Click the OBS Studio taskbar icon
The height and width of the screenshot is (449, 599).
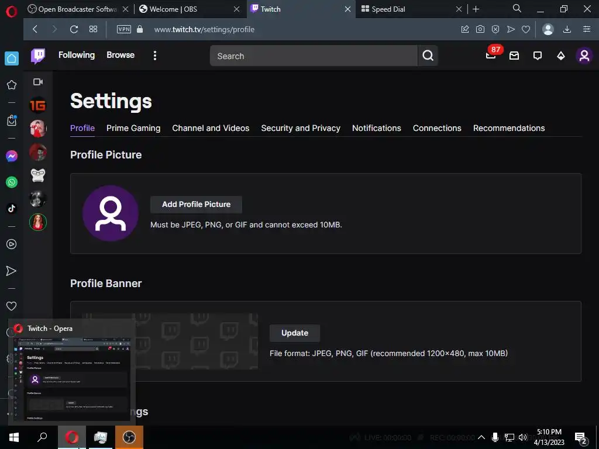pos(129,437)
